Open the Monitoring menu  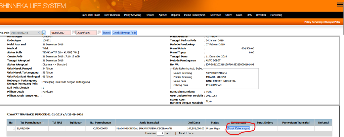coord(276,15)
